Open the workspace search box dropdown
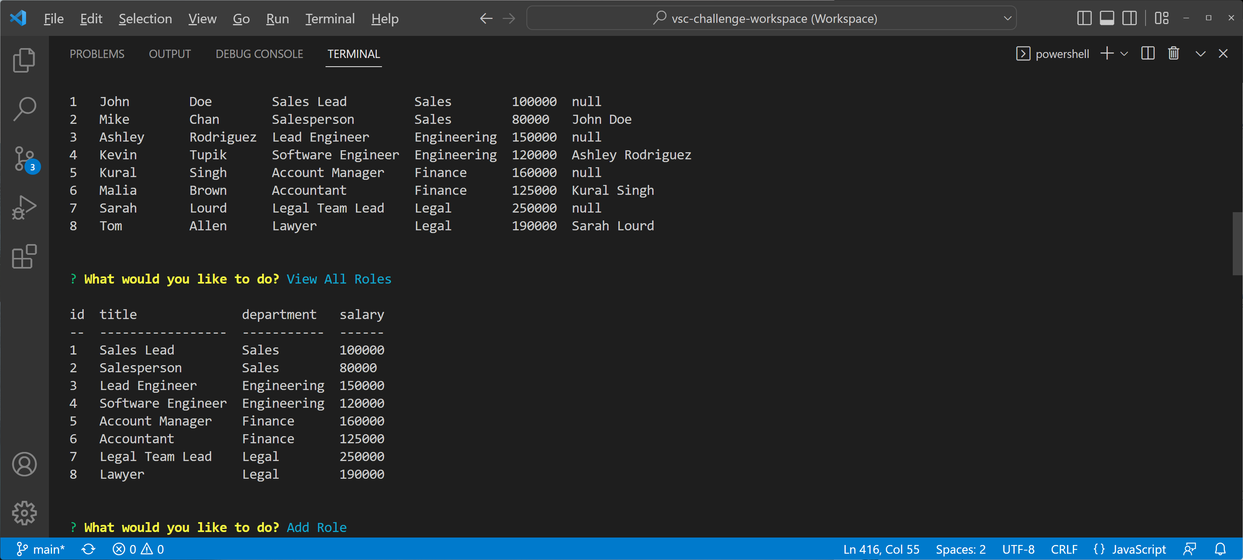 pyautogui.click(x=1007, y=18)
